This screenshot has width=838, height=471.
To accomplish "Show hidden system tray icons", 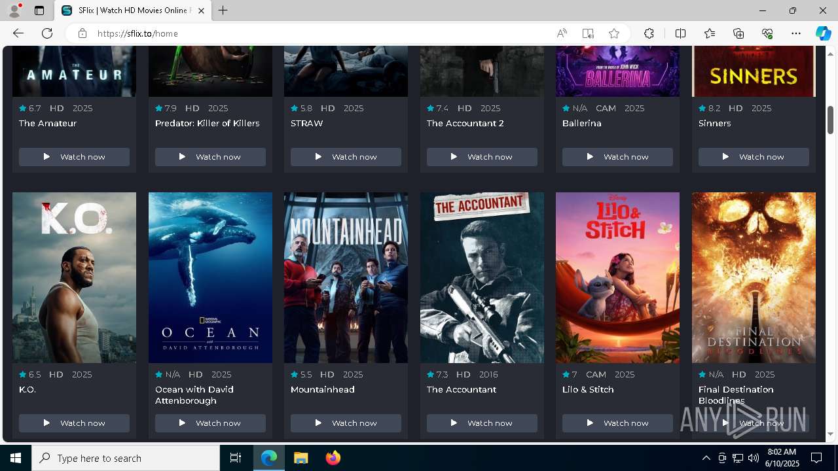I will (706, 458).
